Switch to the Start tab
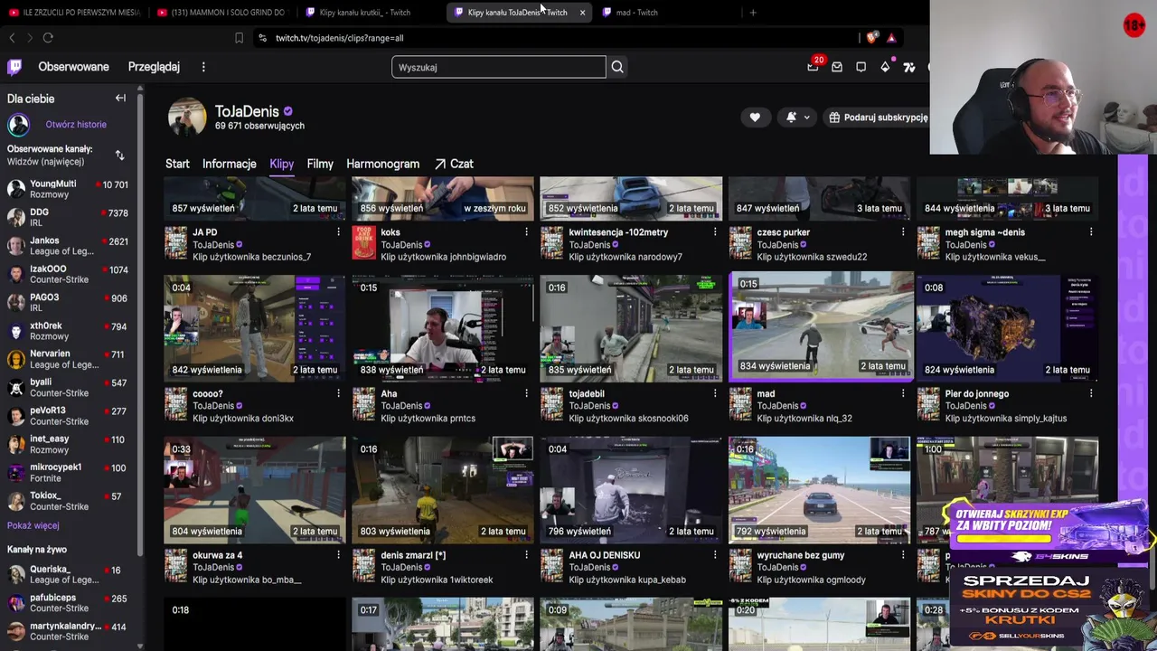This screenshot has width=1157, height=651. point(177,164)
